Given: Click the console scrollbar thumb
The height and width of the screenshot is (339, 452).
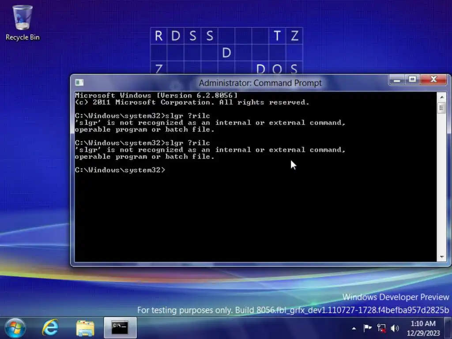Looking at the screenshot, I should pyautogui.click(x=441, y=108).
